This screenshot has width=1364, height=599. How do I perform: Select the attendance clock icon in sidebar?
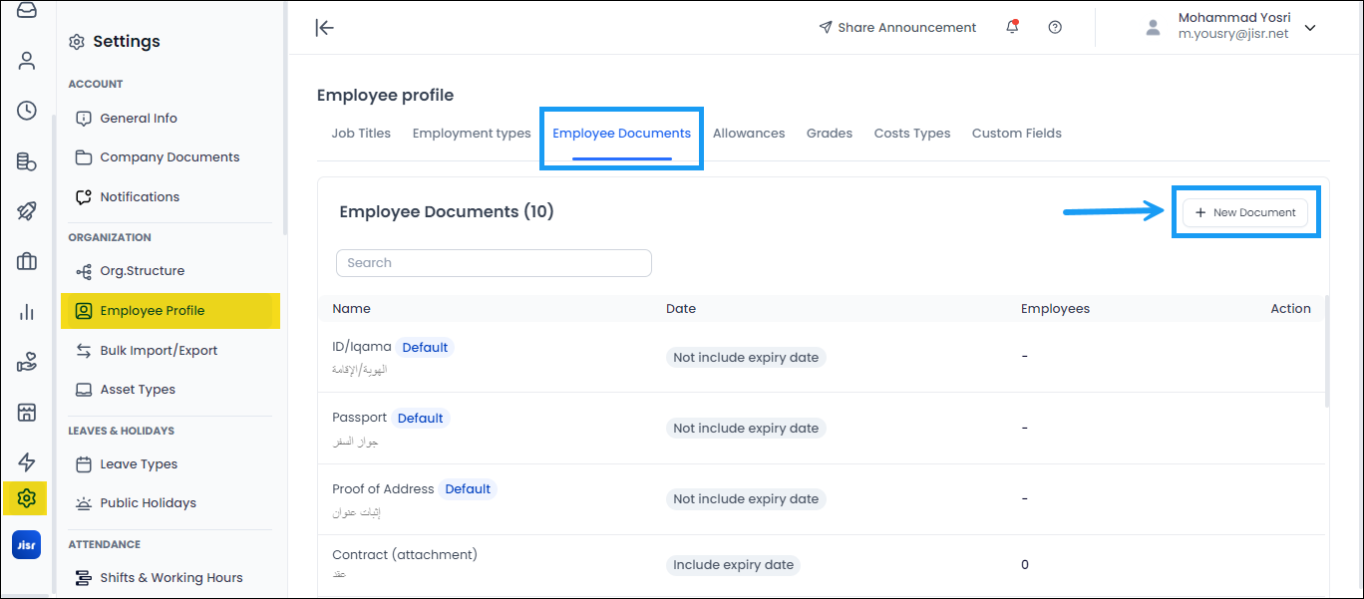click(26, 111)
